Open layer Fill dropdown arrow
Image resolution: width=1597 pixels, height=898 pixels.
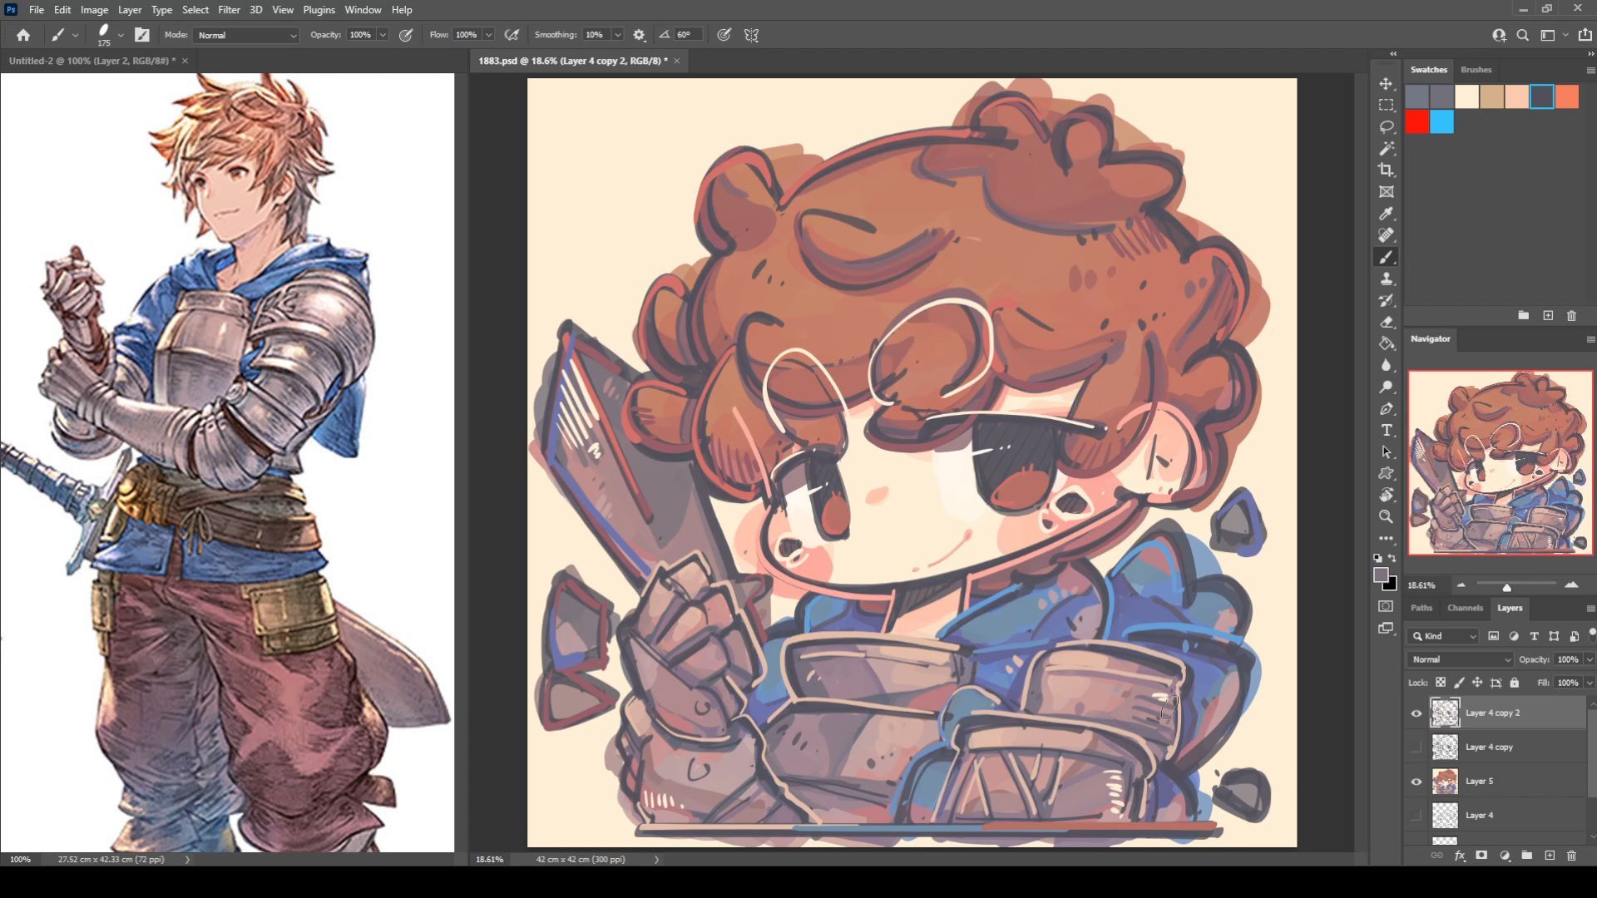point(1589,683)
